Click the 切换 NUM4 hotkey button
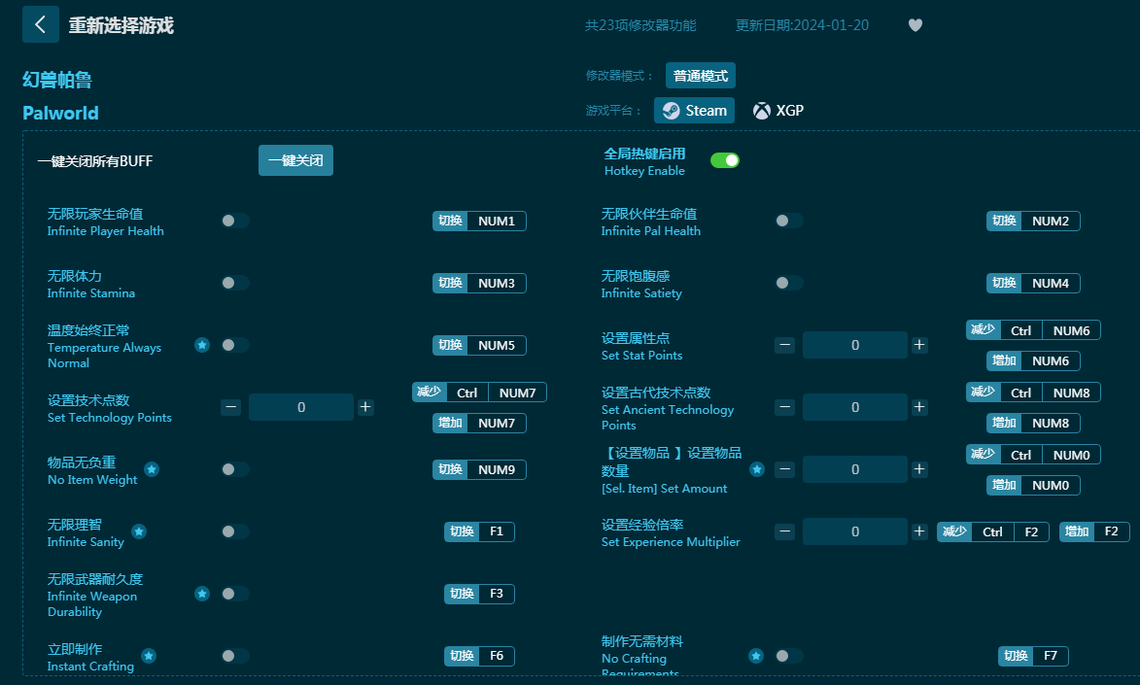 click(x=1033, y=283)
